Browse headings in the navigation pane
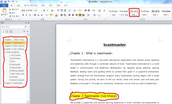The image size is (172, 104). (3, 31)
